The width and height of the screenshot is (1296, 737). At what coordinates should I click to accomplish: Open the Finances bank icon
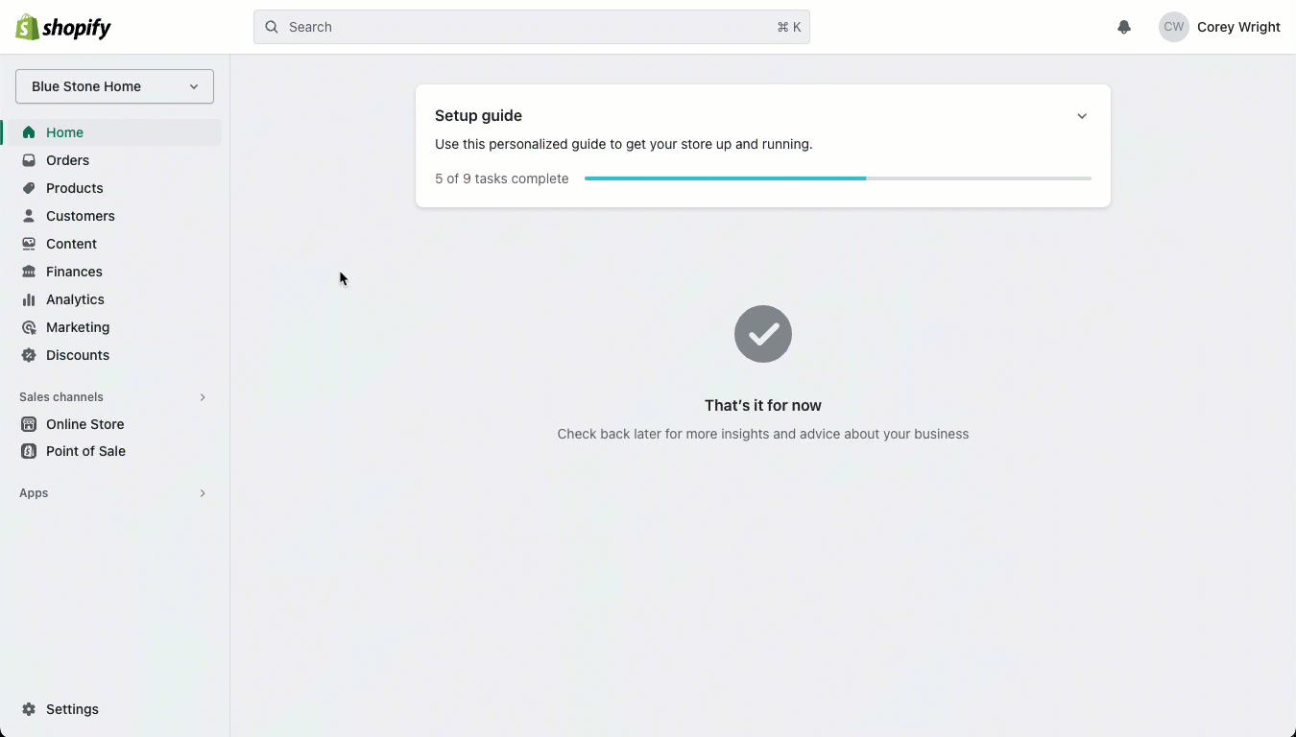point(29,272)
